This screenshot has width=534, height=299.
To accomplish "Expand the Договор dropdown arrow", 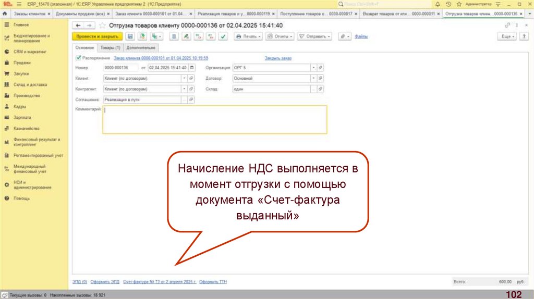I will [x=313, y=78].
